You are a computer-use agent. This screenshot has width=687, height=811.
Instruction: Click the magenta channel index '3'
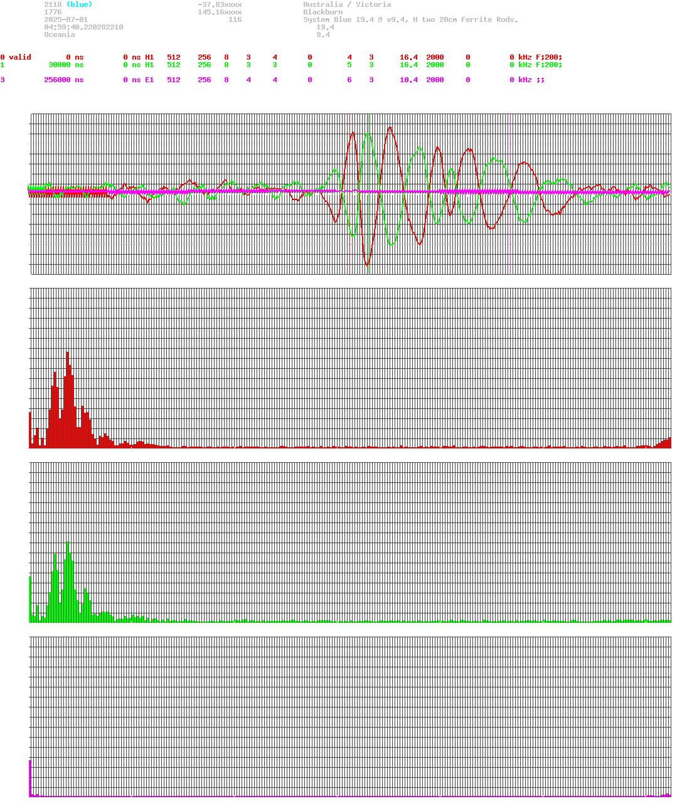pos(3,80)
